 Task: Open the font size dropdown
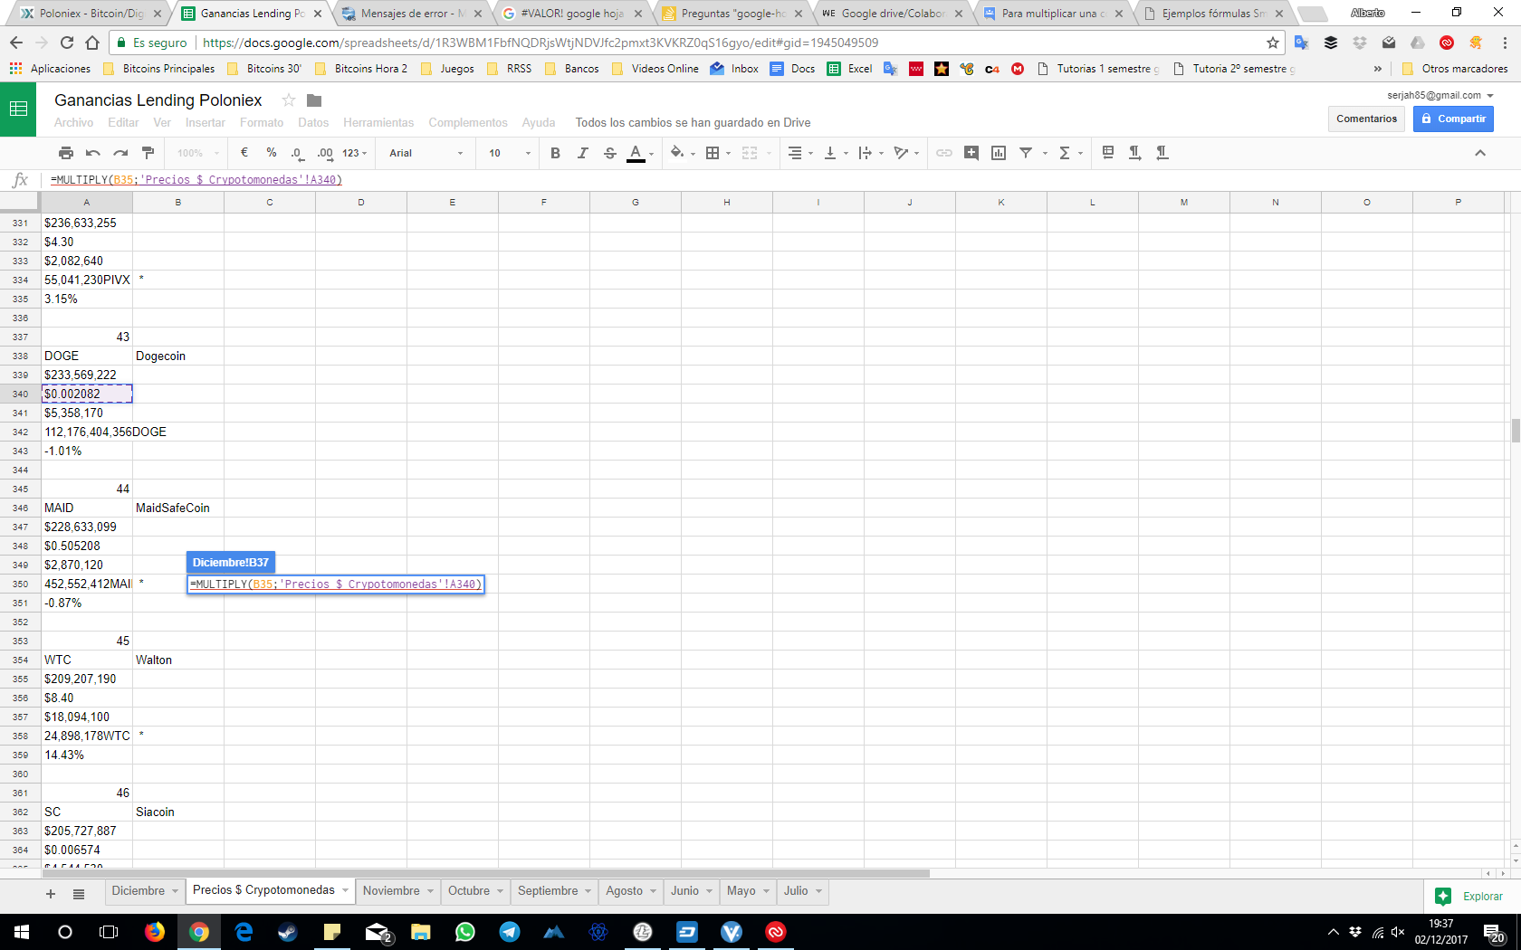coord(510,153)
